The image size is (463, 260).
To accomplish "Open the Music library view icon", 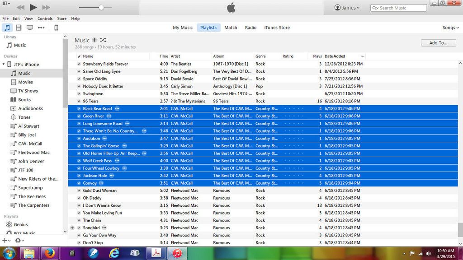I will click(7, 28).
